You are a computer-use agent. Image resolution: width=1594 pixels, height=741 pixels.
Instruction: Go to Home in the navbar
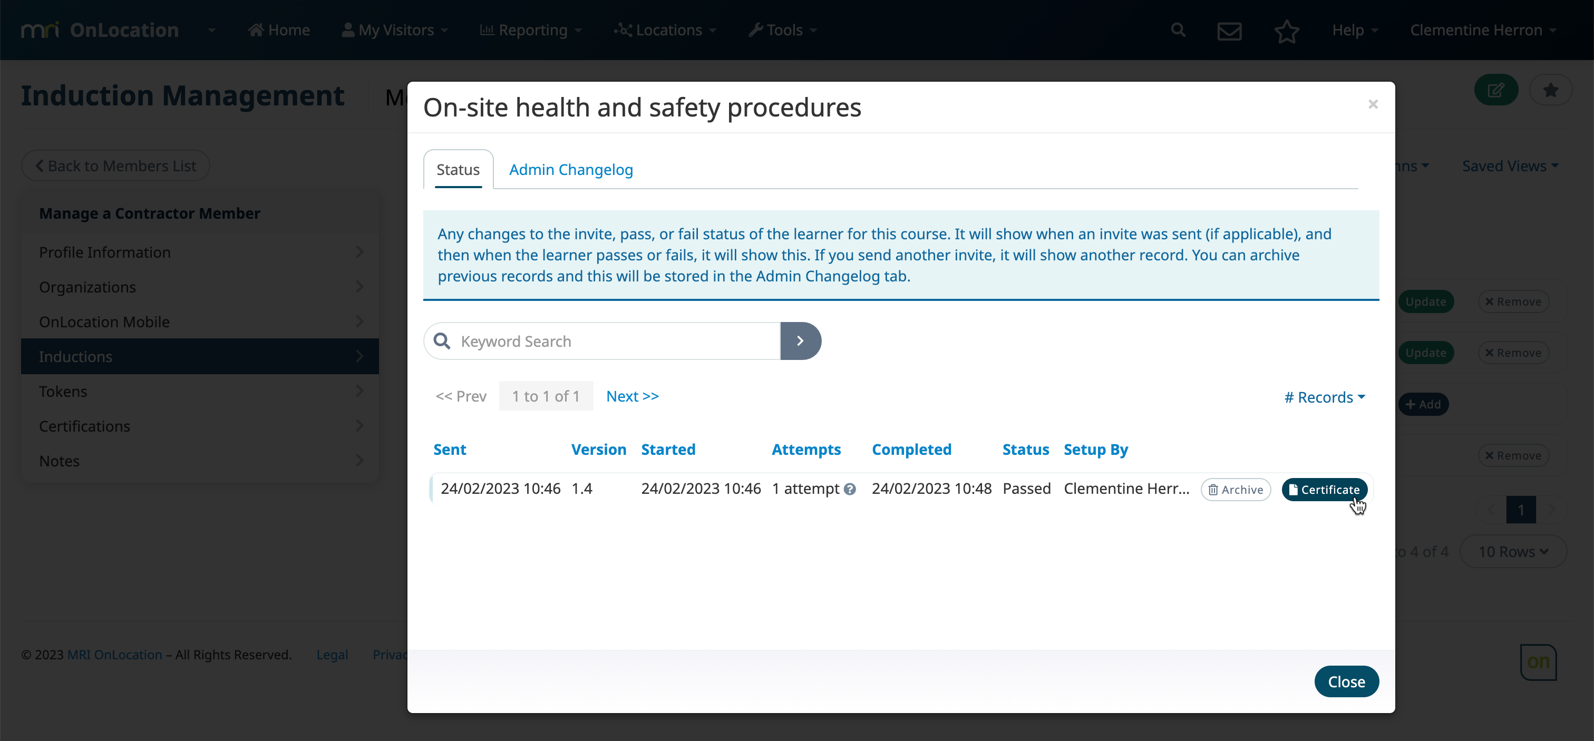(x=279, y=30)
